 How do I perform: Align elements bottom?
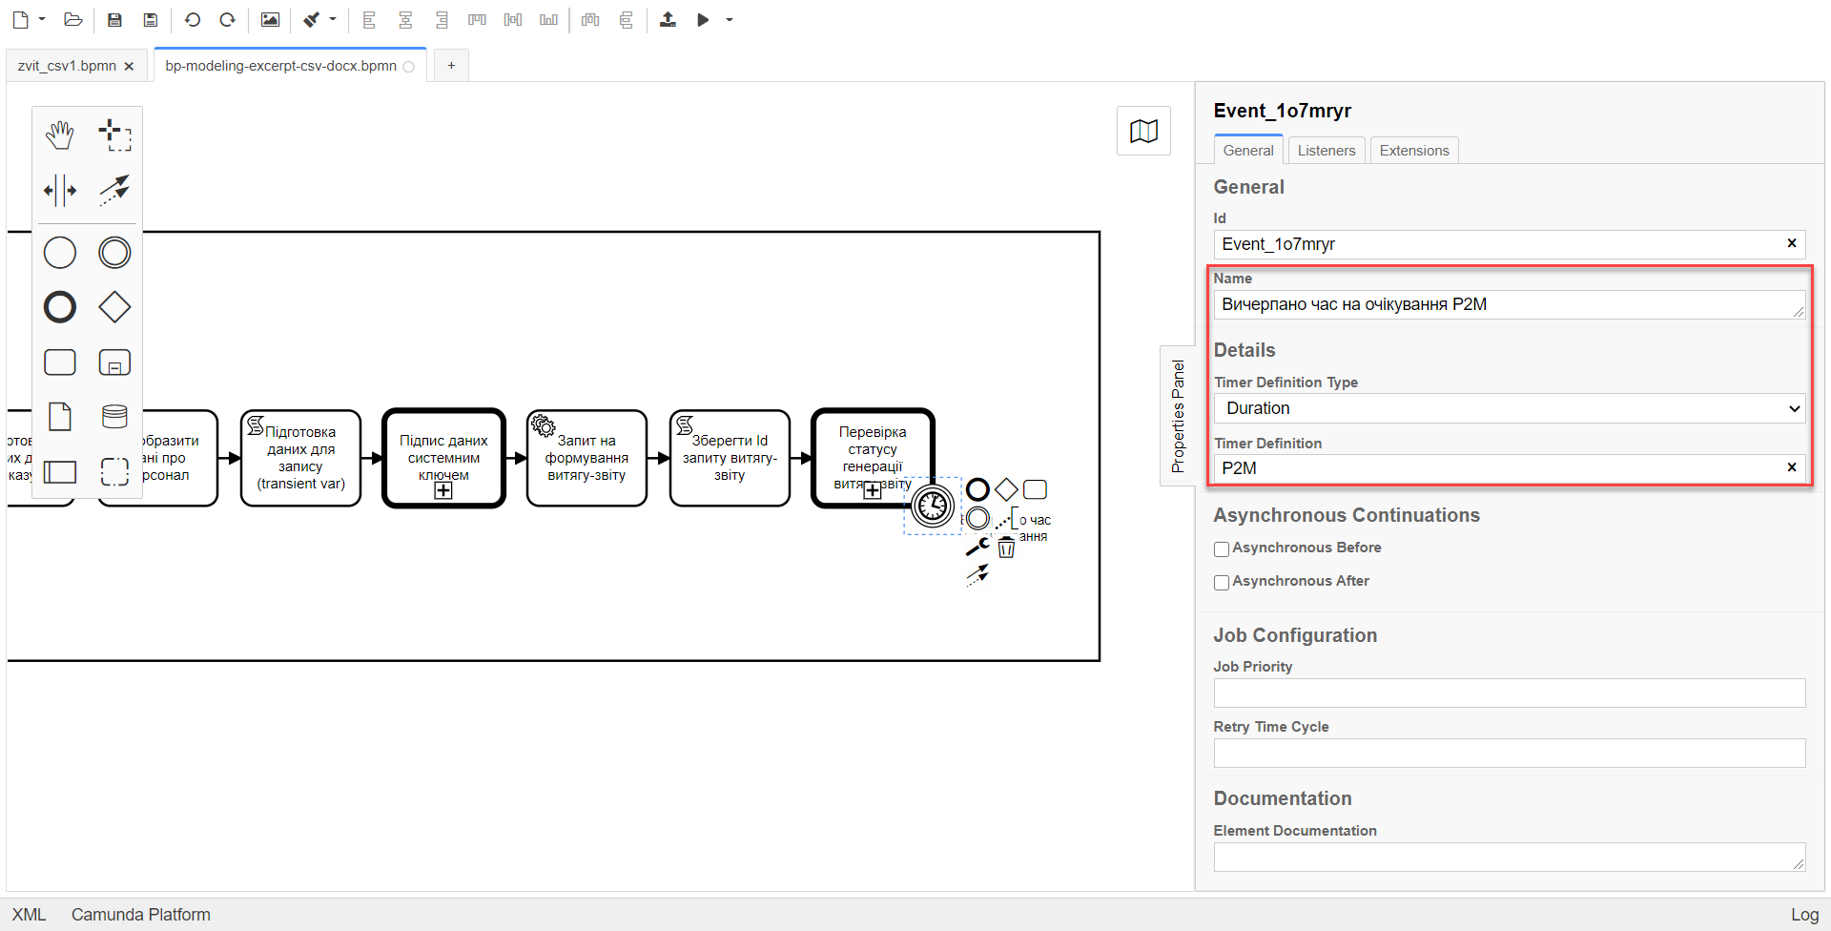pos(548,19)
